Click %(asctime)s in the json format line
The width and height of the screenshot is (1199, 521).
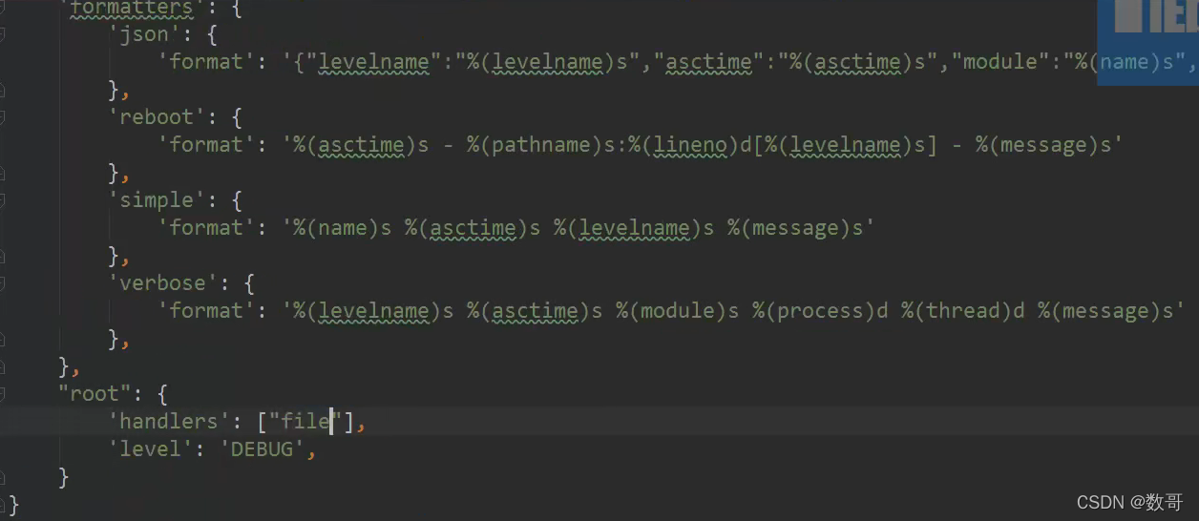[x=857, y=62]
